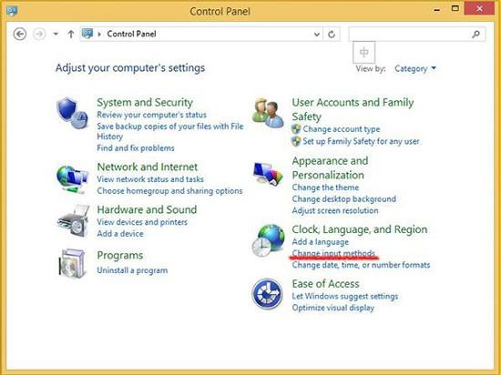Open Choose homegroup and sharing options
This screenshot has height=375, width=501.
pyautogui.click(x=169, y=191)
